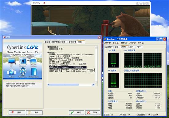Click the AMD Athlon 64 X2 processor line
The height and width of the screenshot is (118, 169).
click(x=71, y=54)
